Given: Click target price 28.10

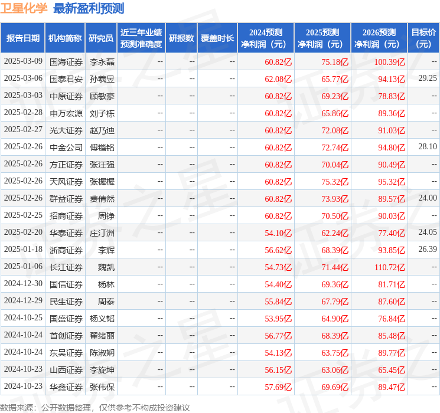Looking at the screenshot, I should [428, 147].
